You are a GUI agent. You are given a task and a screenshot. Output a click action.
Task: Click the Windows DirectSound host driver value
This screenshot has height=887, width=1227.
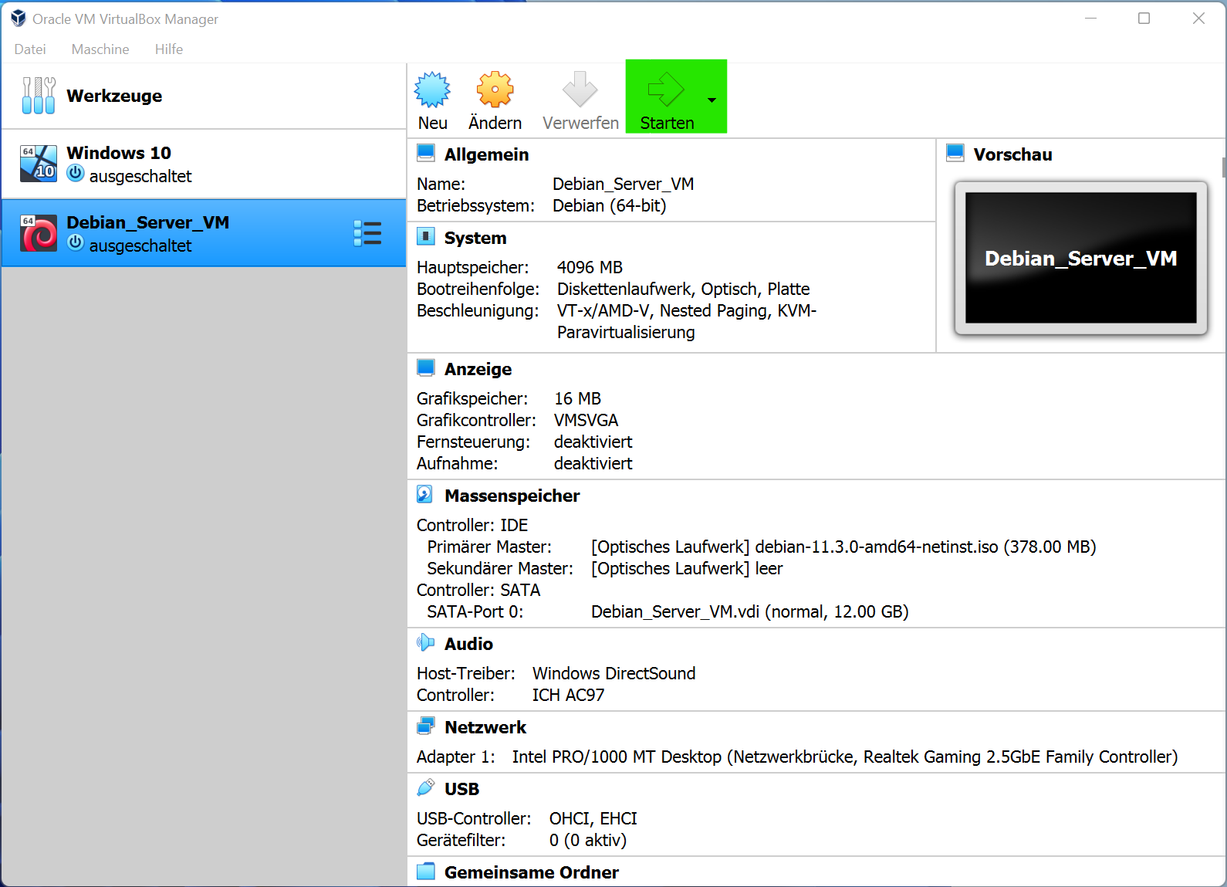613,673
